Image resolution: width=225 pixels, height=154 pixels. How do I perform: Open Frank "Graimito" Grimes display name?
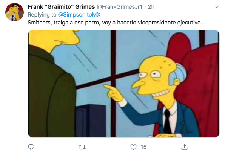61,7
